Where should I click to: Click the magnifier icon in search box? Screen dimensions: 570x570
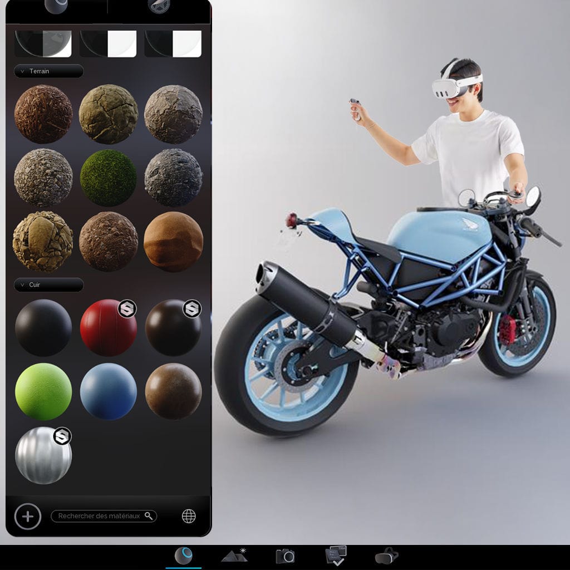click(149, 516)
